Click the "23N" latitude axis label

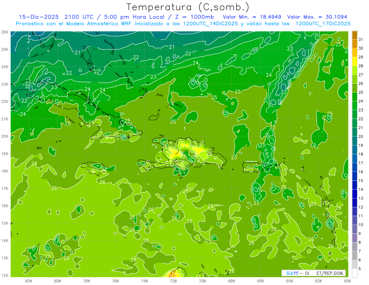click(x=5, y=84)
